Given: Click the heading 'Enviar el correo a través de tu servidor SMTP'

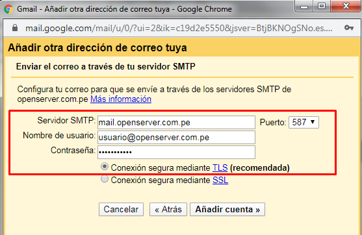Looking at the screenshot, I should tap(106, 67).
